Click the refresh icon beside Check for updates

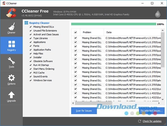[140, 121]
